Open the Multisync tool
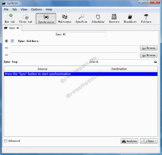Image resolution: width=162 pixels, height=155 pixels. (x=65, y=19)
